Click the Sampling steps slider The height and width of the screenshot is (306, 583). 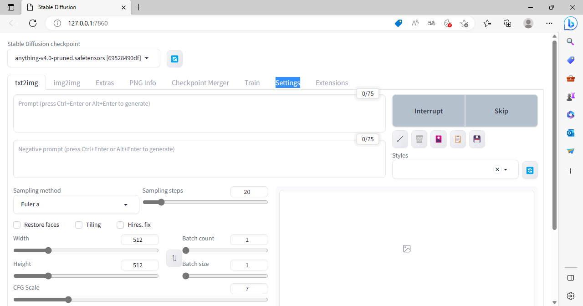(x=205, y=202)
